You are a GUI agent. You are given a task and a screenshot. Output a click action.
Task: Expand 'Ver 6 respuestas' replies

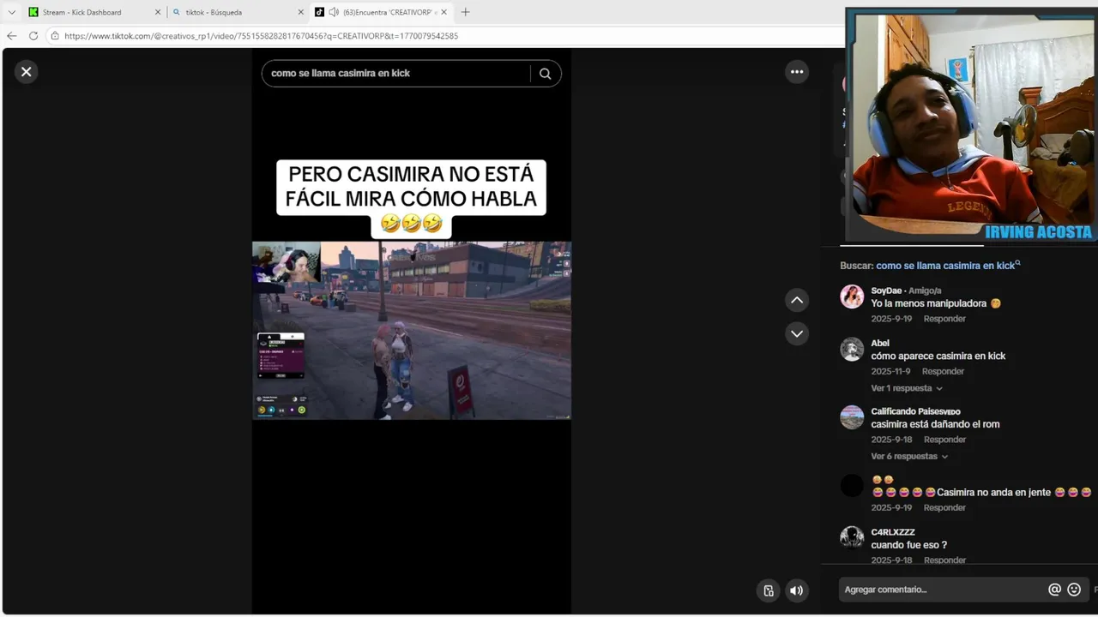point(908,457)
